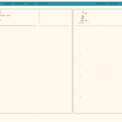122x122 pixels.
Task: Tick the second to-do checkbox in the list
Action: point(40,14)
